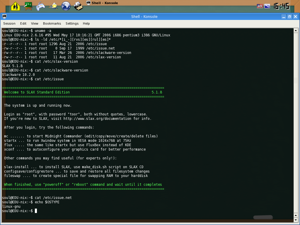The image size is (300, 225).
Task: Open the Session menu
Action: tap(9, 23)
